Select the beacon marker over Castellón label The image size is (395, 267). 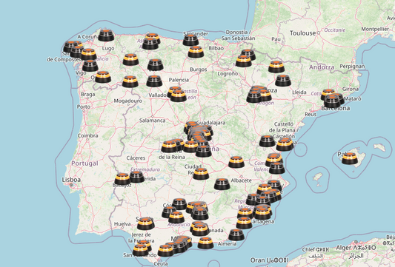pyautogui.click(x=285, y=145)
